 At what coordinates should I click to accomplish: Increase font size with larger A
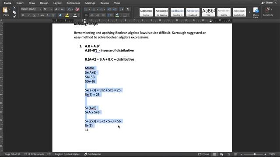point(56,9)
